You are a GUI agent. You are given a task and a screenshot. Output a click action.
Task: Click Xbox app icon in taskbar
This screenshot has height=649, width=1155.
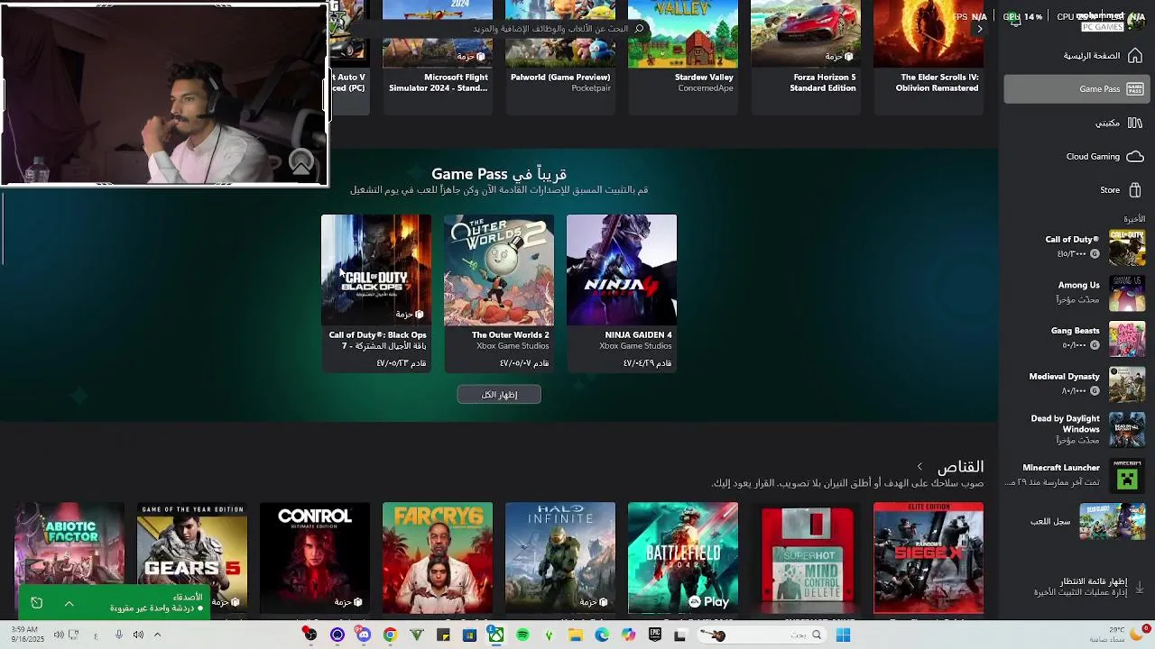point(496,635)
